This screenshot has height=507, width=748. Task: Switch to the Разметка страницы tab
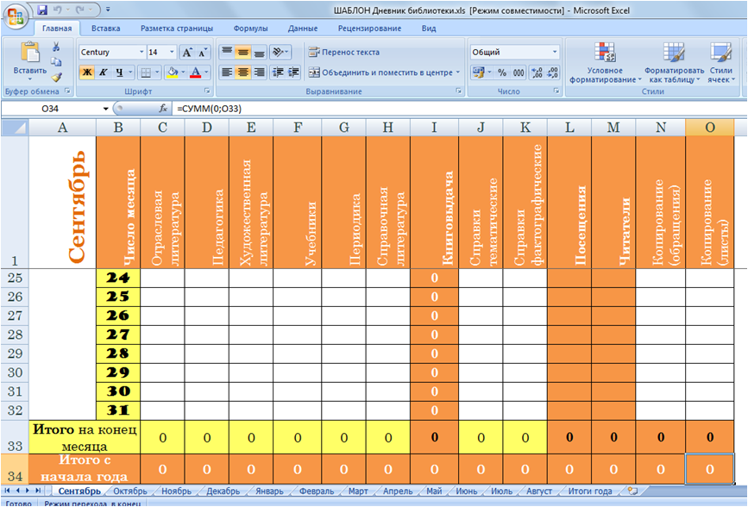pos(177,28)
